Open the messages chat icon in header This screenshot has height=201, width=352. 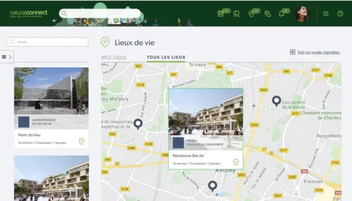coord(267,14)
